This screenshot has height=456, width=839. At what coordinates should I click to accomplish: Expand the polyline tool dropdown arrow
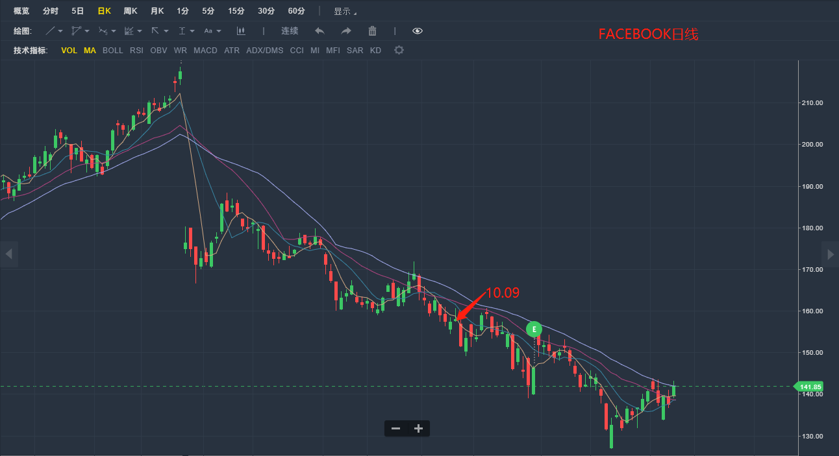click(x=87, y=31)
